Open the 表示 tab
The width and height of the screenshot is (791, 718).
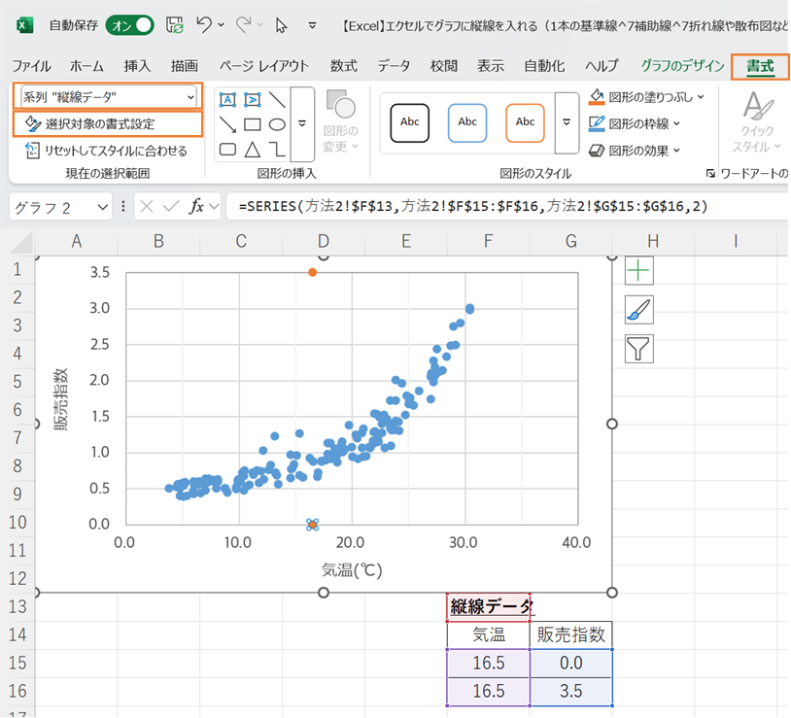pos(491,66)
